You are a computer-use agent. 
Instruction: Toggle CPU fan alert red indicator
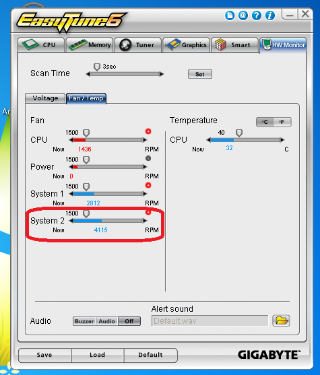pyautogui.click(x=148, y=131)
